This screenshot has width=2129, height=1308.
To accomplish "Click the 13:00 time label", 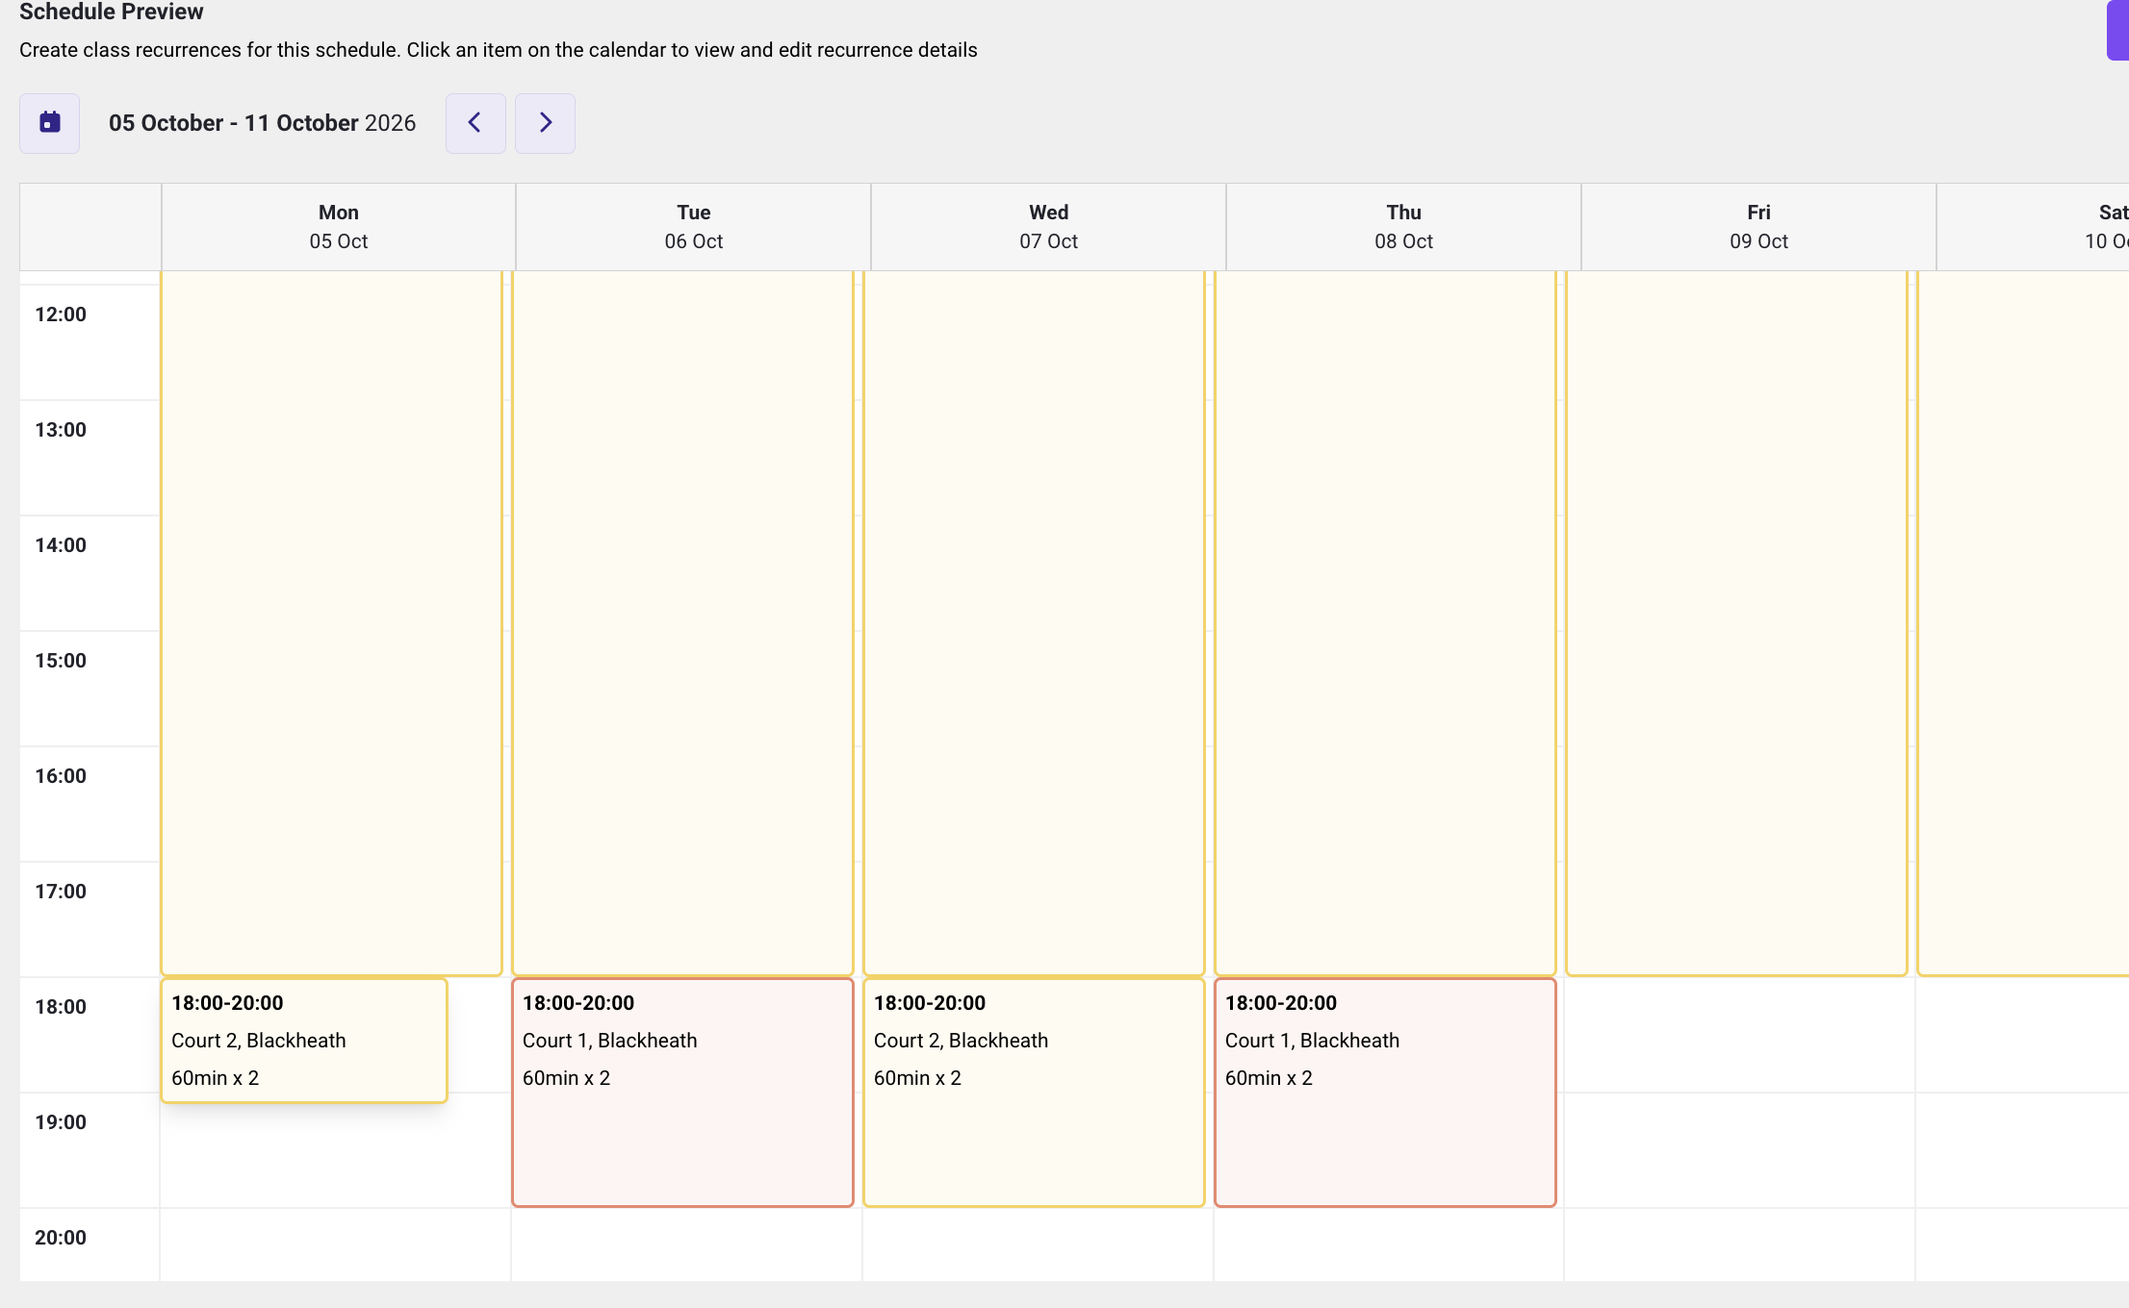I will coord(61,430).
